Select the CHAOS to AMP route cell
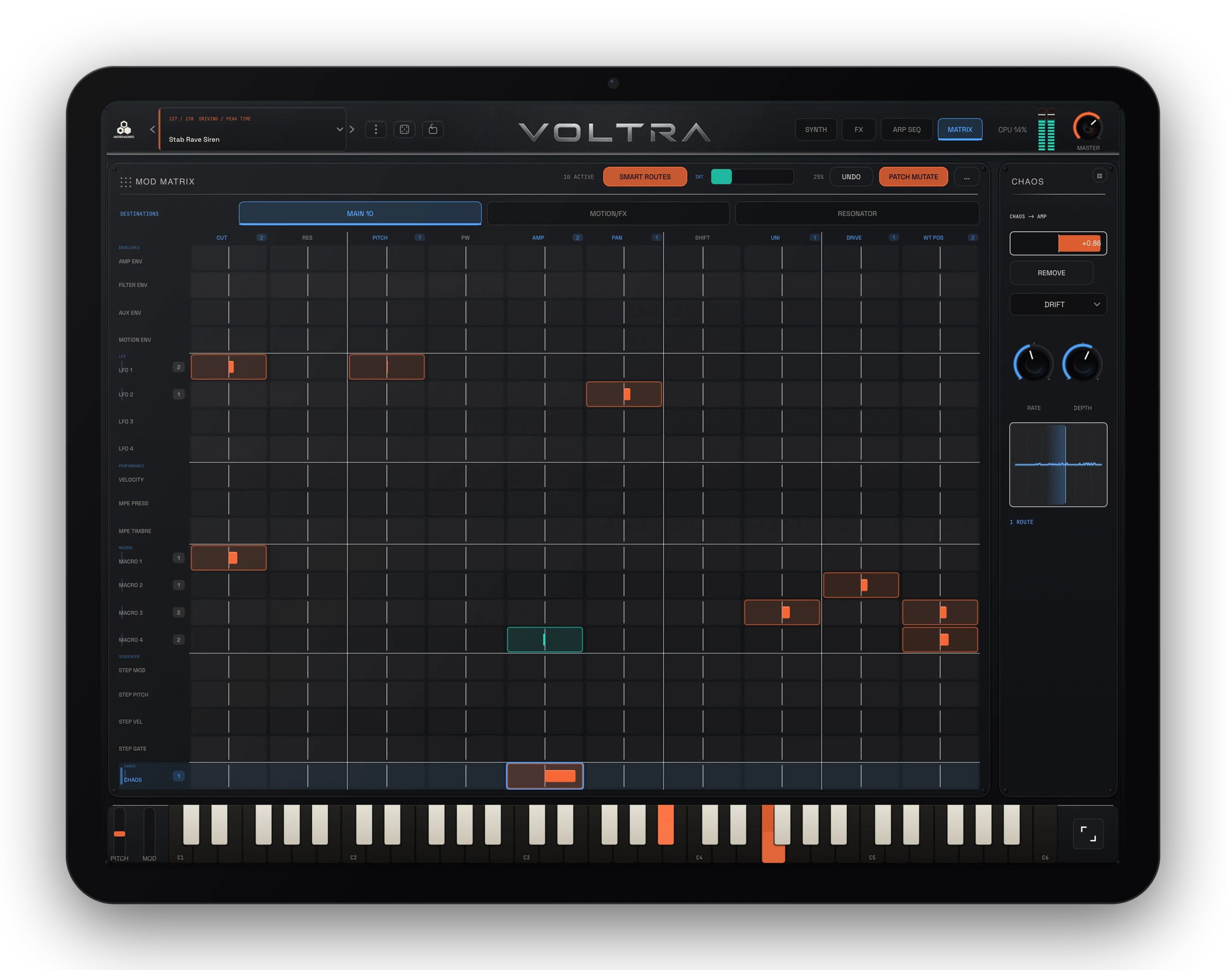This screenshot has width=1226, height=970. 545,776
